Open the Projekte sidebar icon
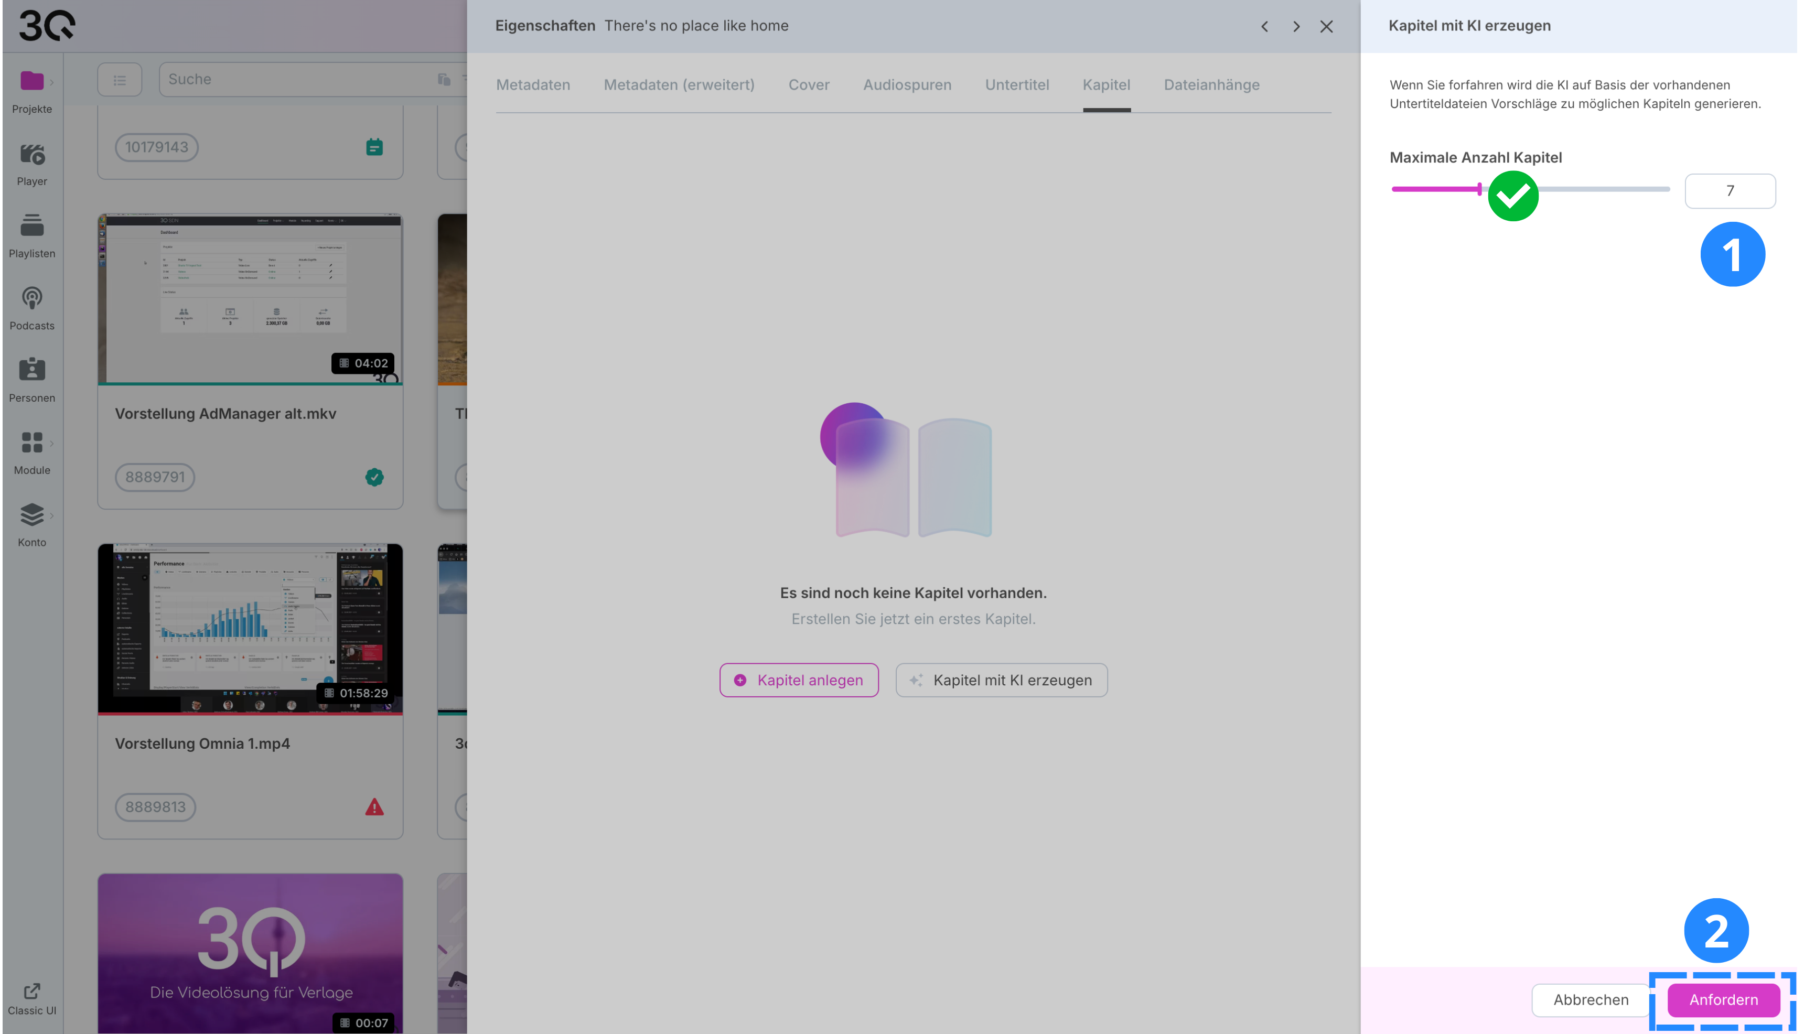The width and height of the screenshot is (1804, 1034). tap(31, 81)
